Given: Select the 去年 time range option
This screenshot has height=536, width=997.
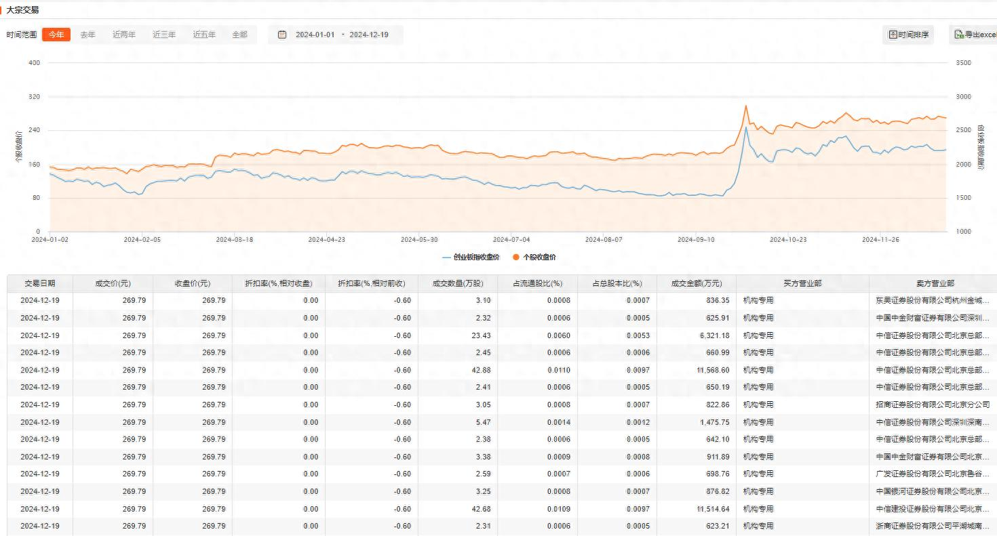Looking at the screenshot, I should pyautogui.click(x=88, y=35).
